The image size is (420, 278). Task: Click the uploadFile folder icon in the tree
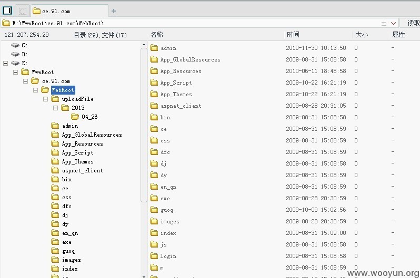click(x=55, y=99)
